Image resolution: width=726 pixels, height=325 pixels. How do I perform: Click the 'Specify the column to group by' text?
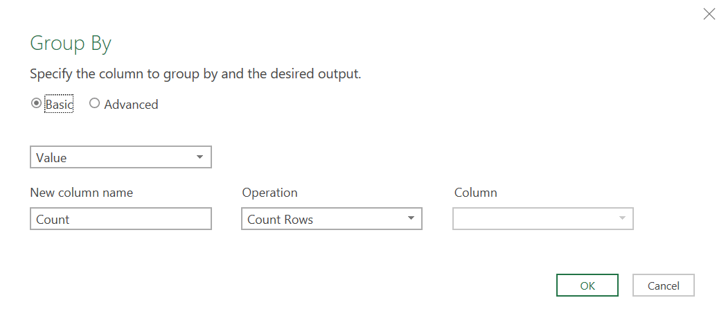pyautogui.click(x=195, y=73)
